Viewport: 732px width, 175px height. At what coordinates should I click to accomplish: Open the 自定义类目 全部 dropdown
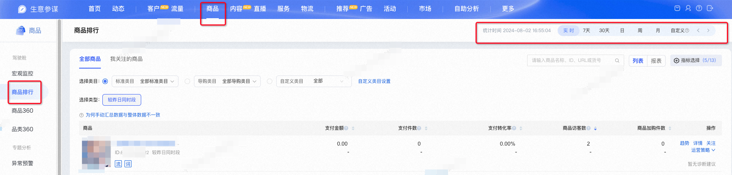(314, 81)
